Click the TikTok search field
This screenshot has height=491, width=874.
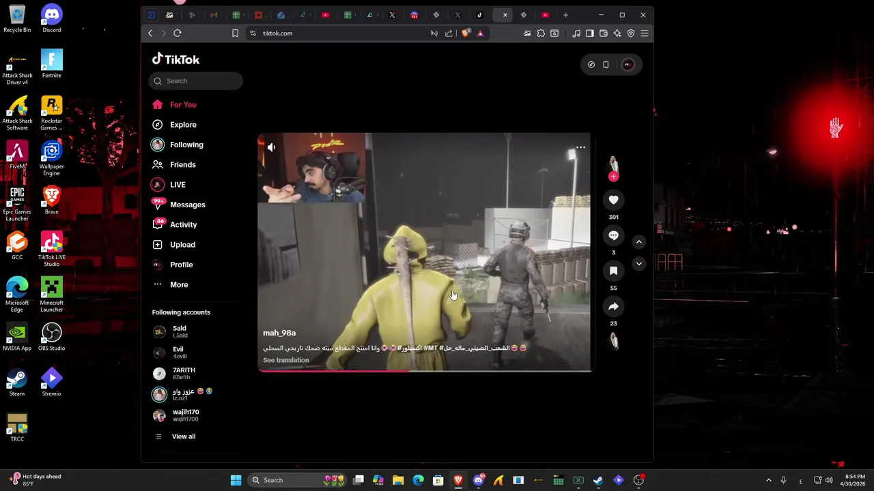[196, 81]
